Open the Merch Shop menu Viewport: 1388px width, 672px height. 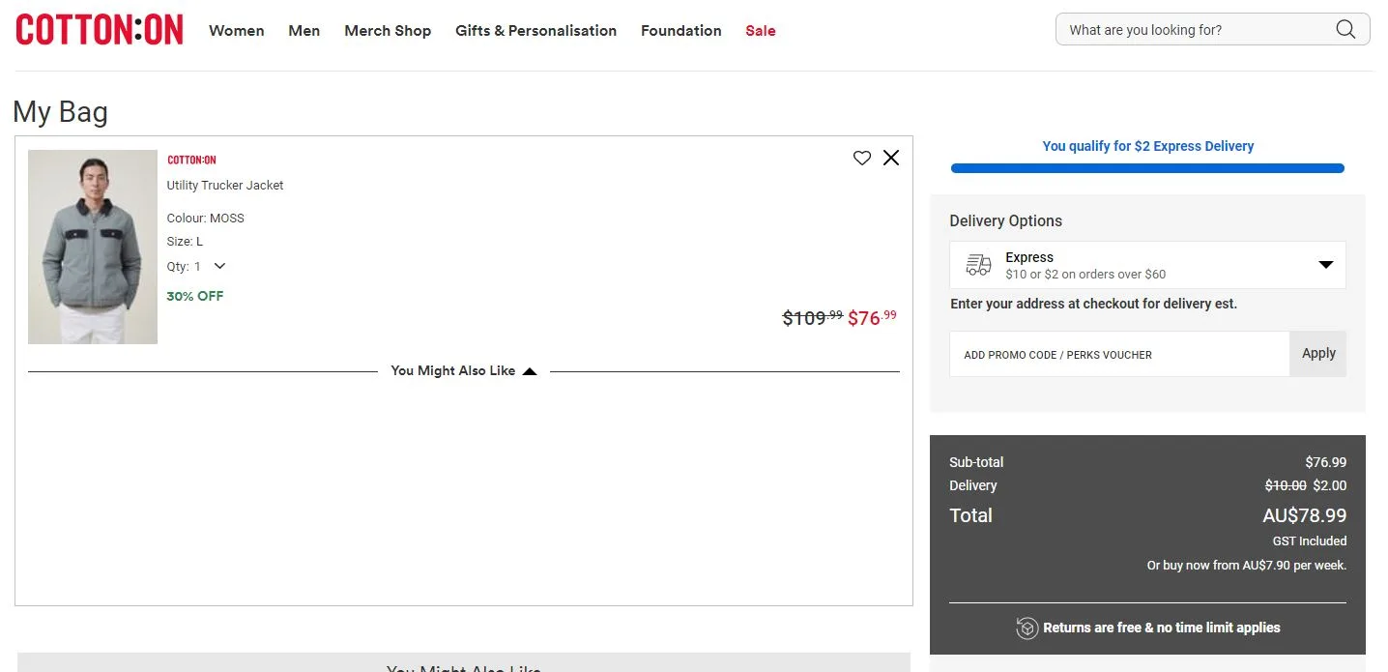tap(388, 31)
